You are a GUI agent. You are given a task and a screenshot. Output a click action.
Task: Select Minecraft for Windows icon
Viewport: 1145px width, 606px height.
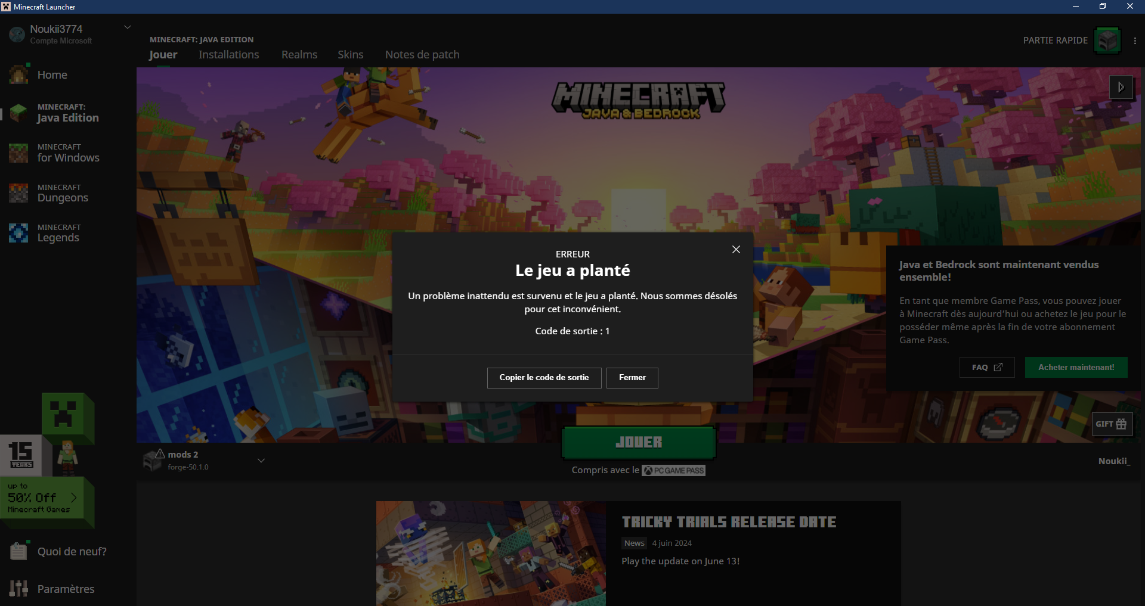point(18,153)
